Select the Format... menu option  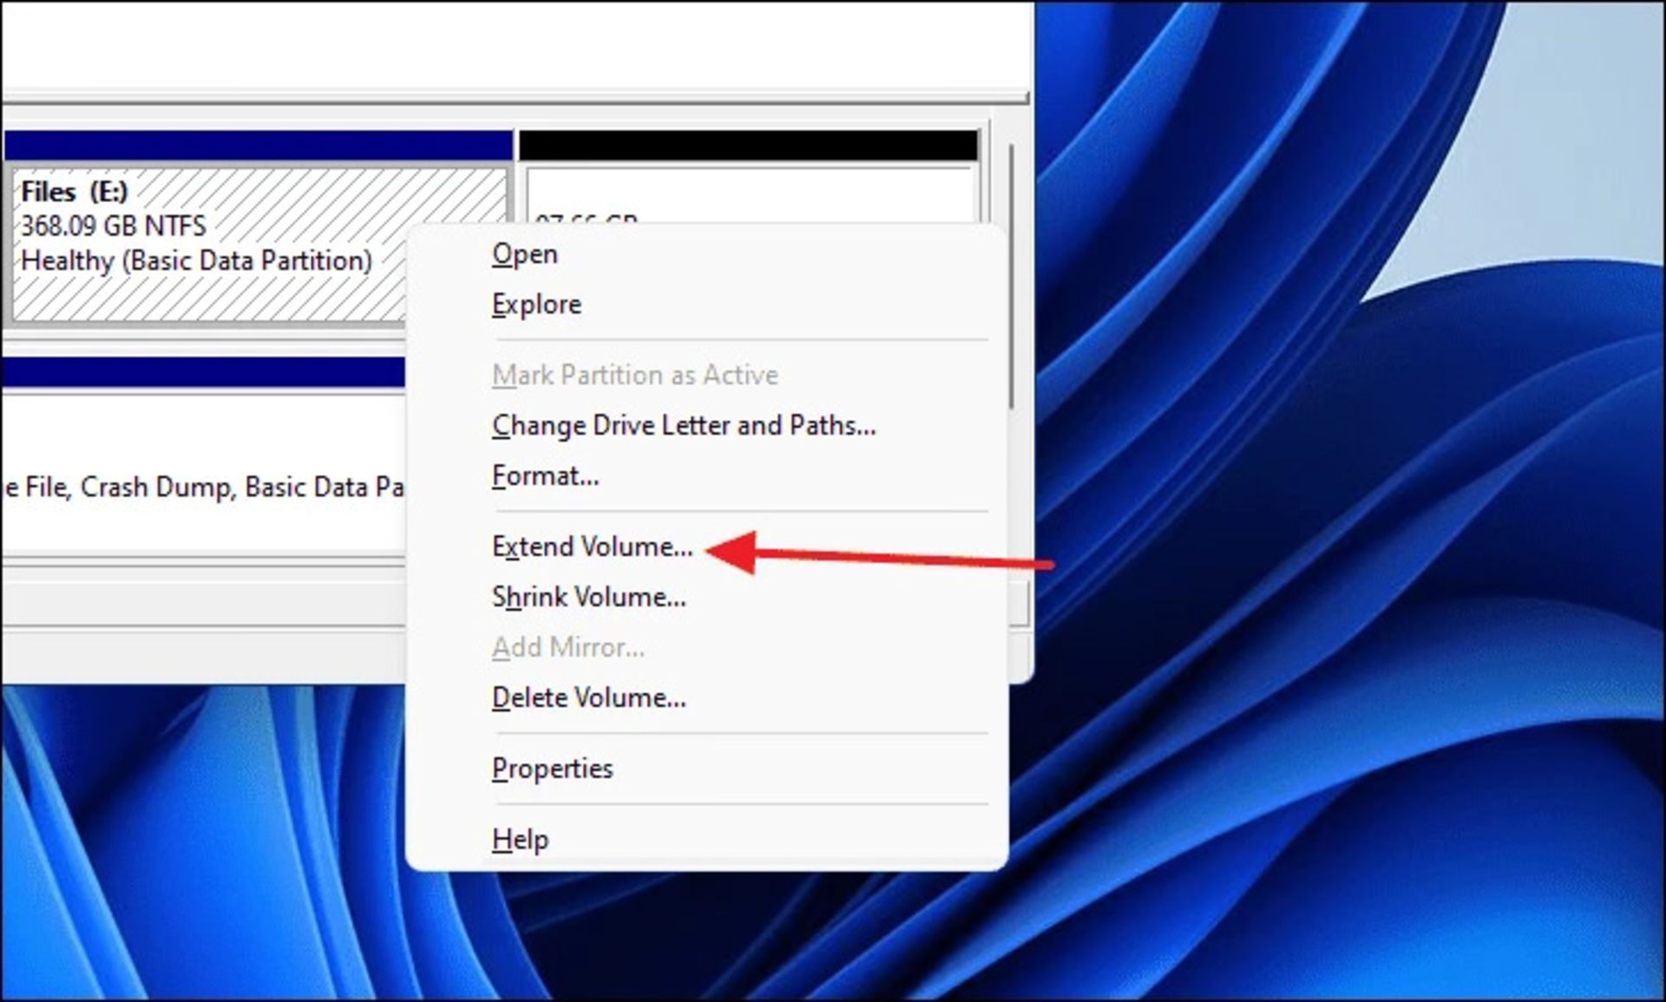coord(545,476)
